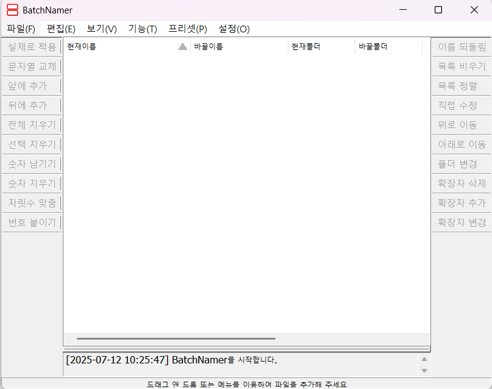Maximize the BatchNamer window
The height and width of the screenshot is (389, 492).
pyautogui.click(x=438, y=10)
